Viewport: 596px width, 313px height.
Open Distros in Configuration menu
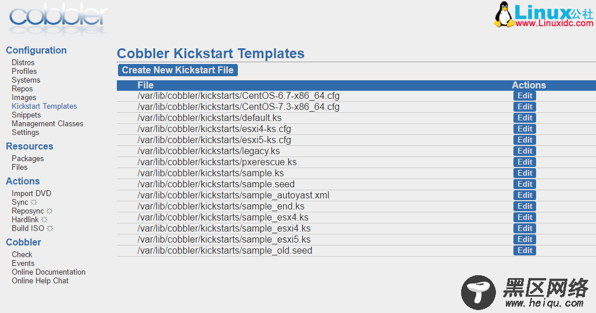pos(23,62)
